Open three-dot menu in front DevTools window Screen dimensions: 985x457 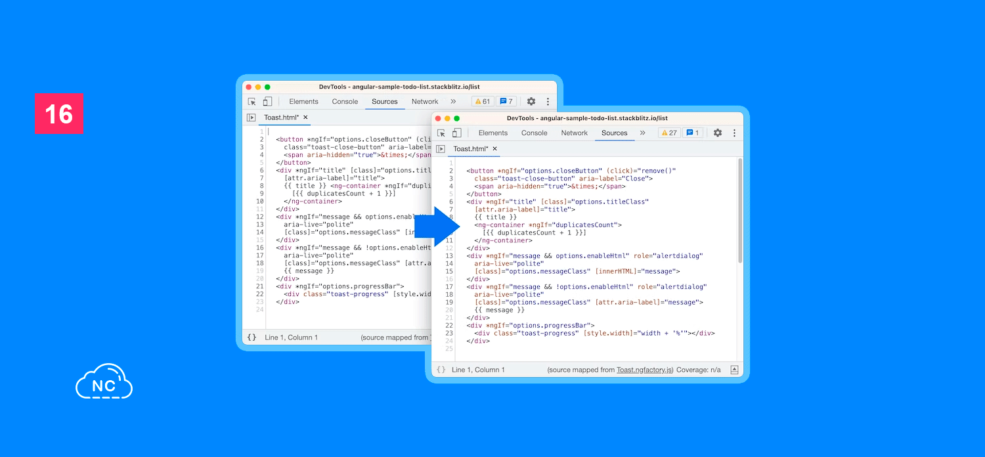coord(734,133)
